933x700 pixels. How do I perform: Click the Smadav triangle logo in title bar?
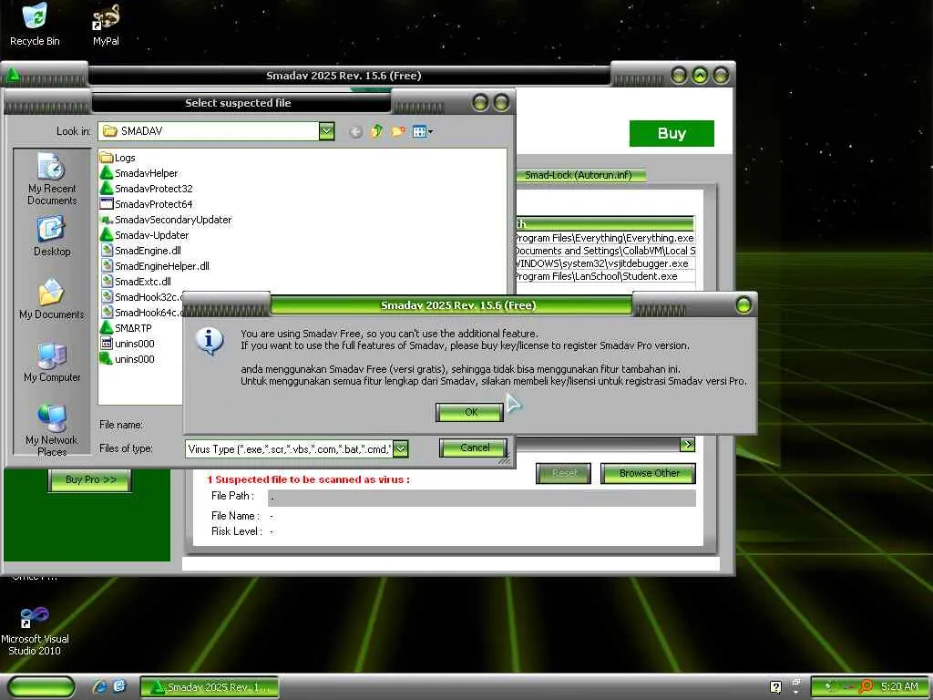12,76
